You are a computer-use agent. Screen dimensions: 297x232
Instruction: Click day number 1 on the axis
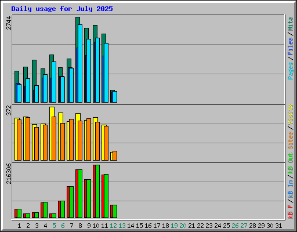click(x=19, y=226)
